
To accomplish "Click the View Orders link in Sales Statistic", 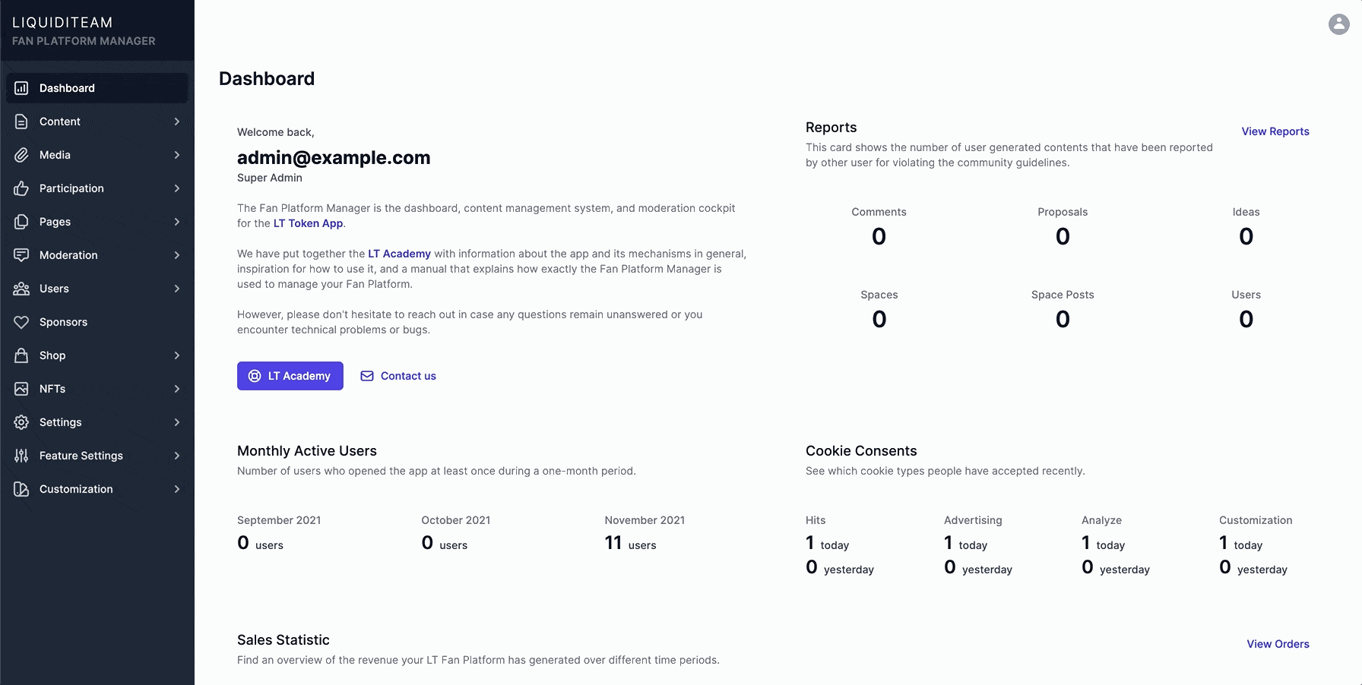I will [x=1278, y=644].
